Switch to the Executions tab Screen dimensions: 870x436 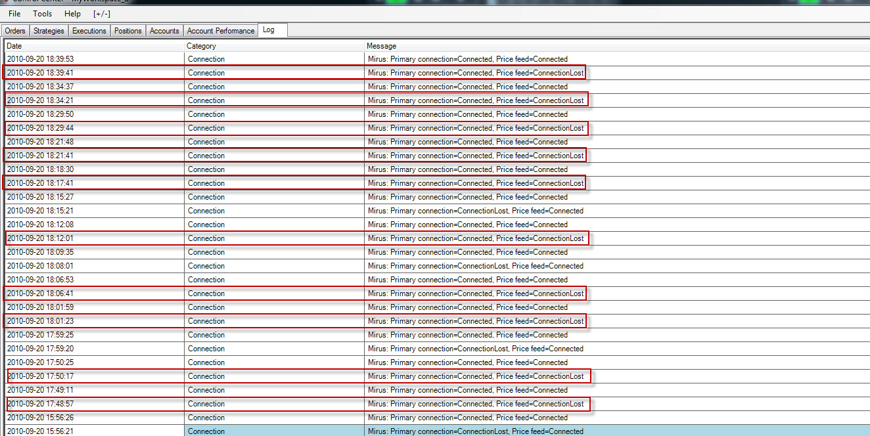(x=89, y=31)
